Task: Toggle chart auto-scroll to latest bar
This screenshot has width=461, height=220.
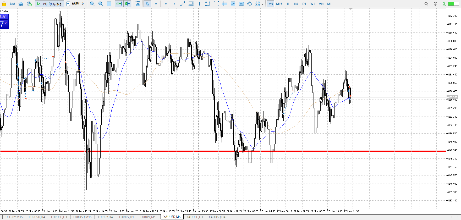Action: coord(119,4)
